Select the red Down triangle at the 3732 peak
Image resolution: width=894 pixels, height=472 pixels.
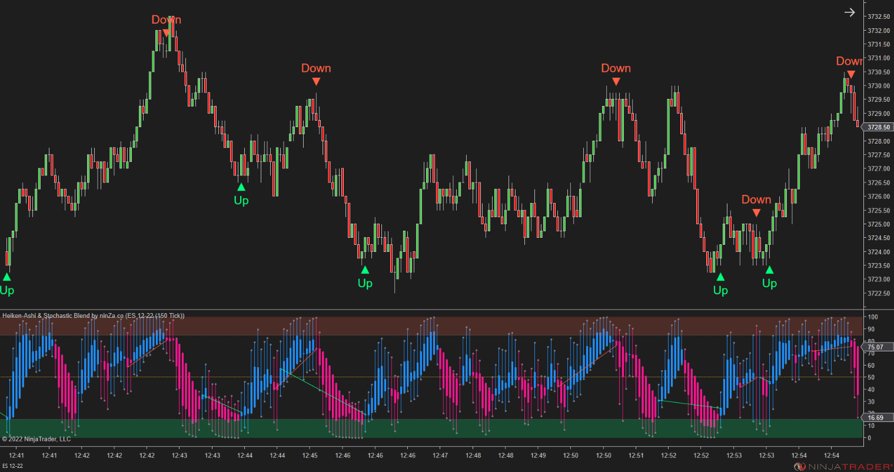(x=167, y=33)
